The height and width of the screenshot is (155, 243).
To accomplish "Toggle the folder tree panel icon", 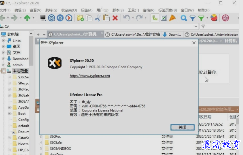I will click(x=155, y=18).
